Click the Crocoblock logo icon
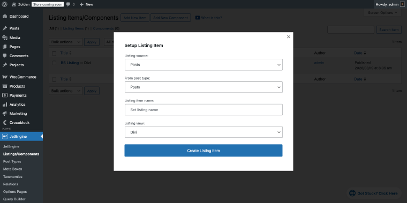Screen dimensions: 407x203 tap(5, 122)
